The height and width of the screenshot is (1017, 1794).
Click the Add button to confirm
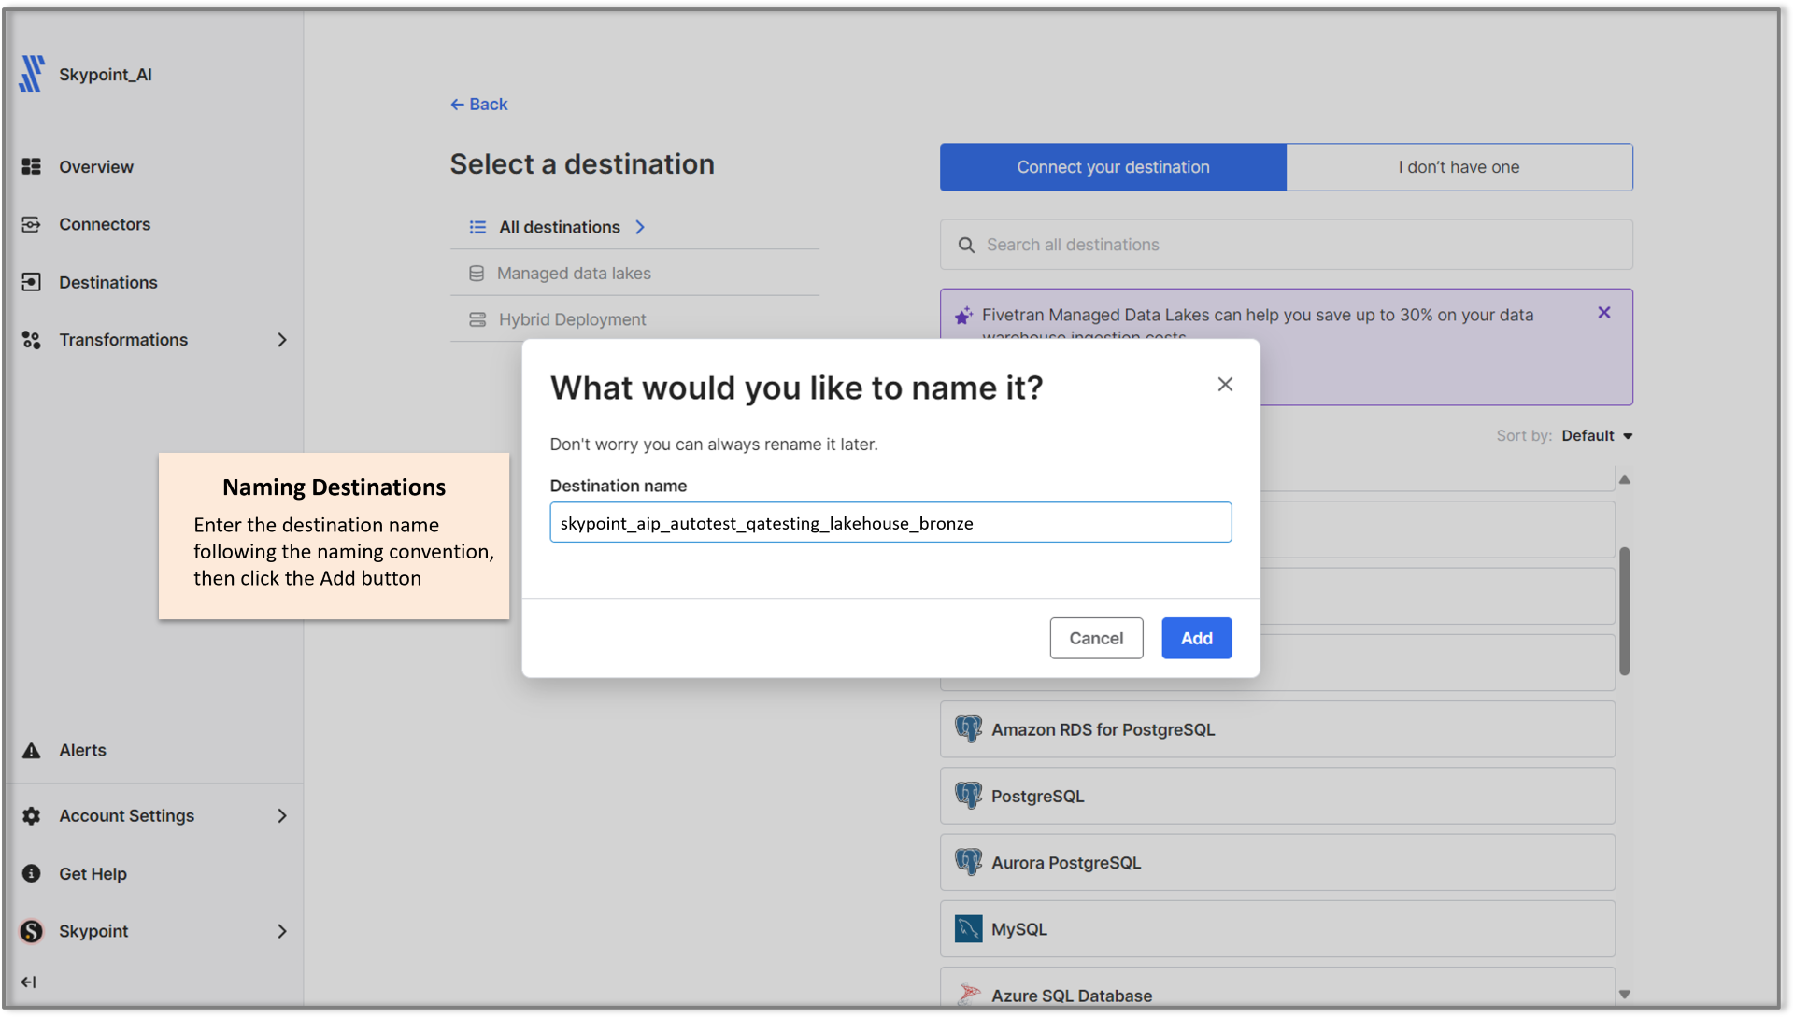(x=1195, y=638)
